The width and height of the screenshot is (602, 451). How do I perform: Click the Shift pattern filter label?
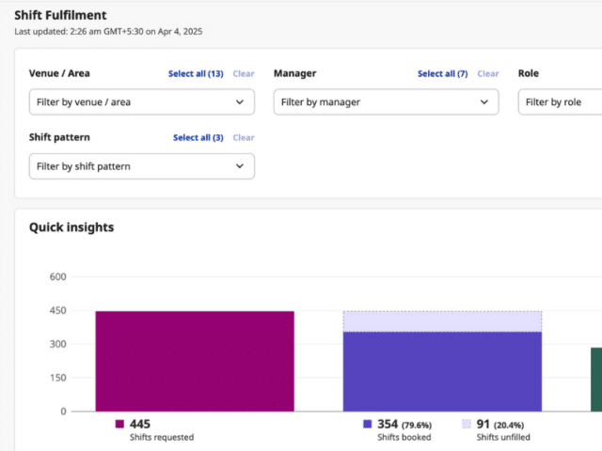click(59, 137)
